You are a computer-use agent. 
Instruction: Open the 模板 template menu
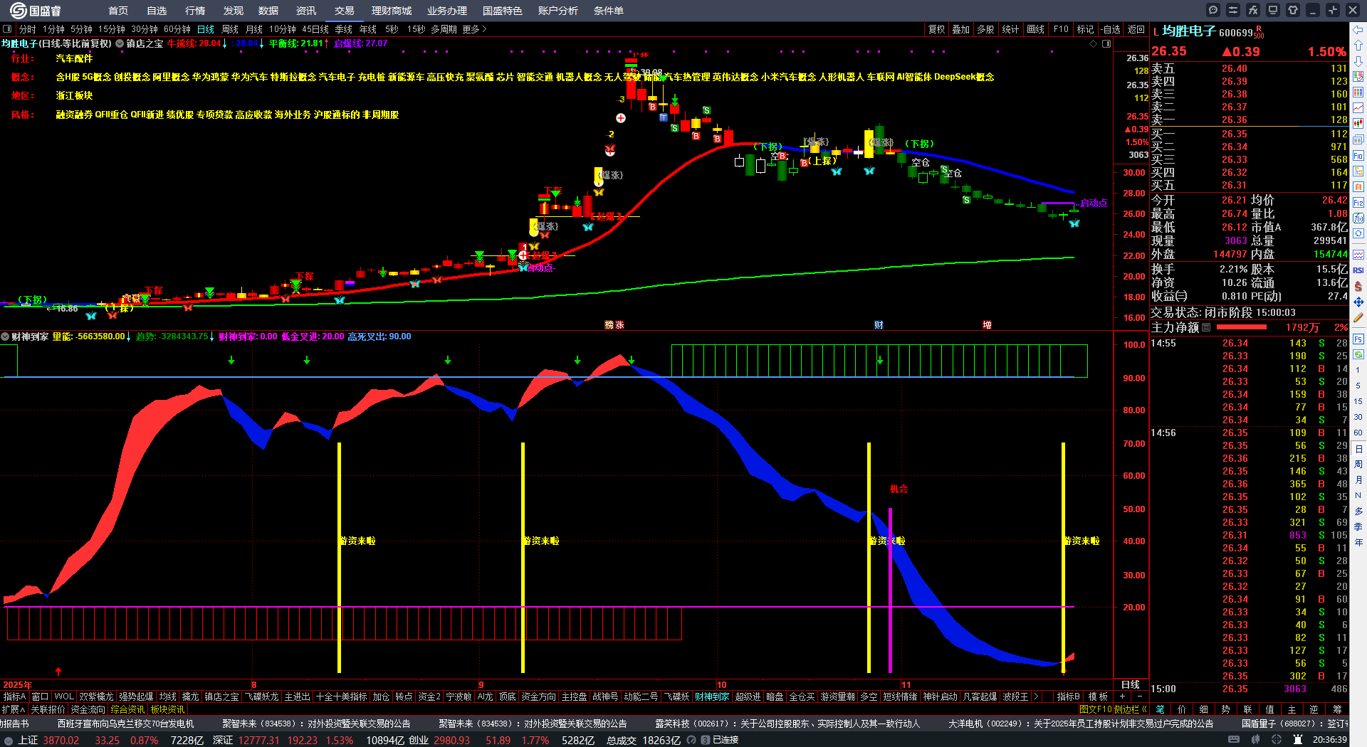[x=1098, y=696]
